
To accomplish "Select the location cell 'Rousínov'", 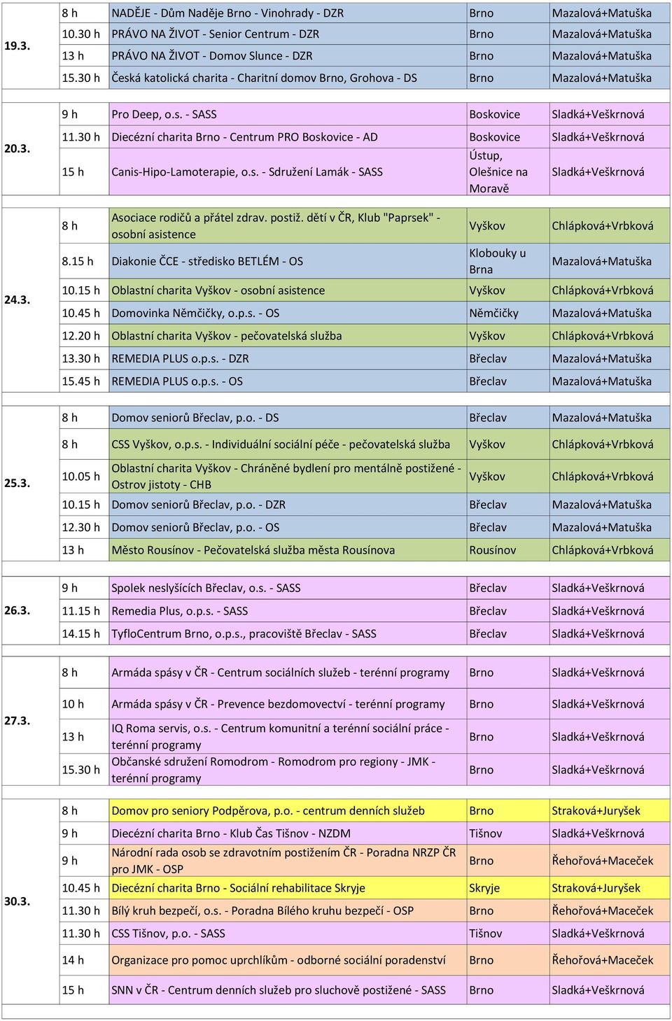I will 492,550.
